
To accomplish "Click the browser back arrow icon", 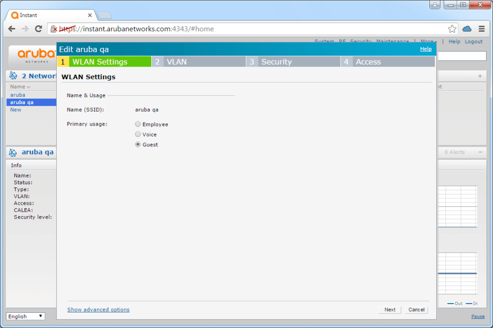I will point(12,29).
